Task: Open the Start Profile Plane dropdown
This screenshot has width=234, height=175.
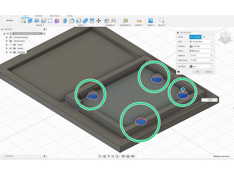Action: point(201,42)
